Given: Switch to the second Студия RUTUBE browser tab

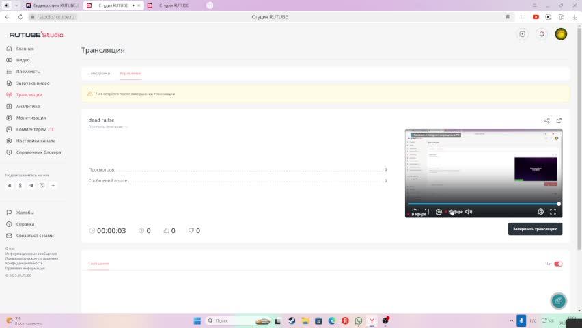Looking at the screenshot, I should [x=174, y=5].
